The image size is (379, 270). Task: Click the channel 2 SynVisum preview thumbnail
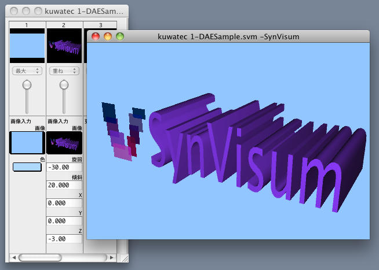coord(64,46)
